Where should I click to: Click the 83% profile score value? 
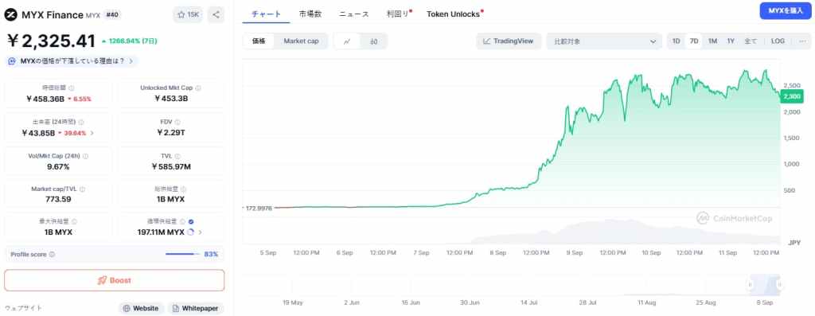(211, 254)
